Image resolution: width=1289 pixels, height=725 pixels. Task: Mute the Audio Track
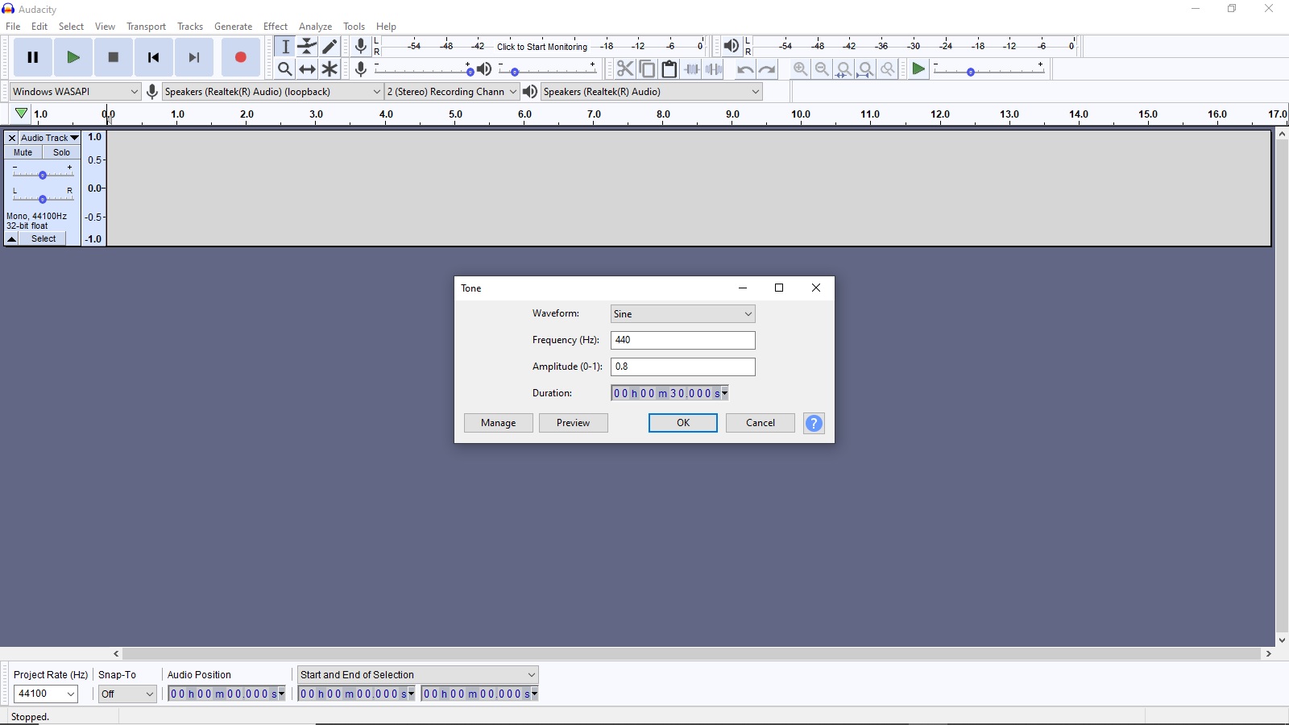pyautogui.click(x=23, y=152)
